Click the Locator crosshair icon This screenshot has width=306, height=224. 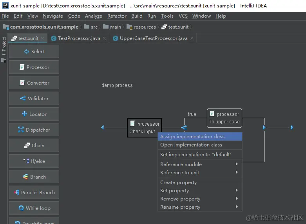pyautogui.click(x=24, y=114)
